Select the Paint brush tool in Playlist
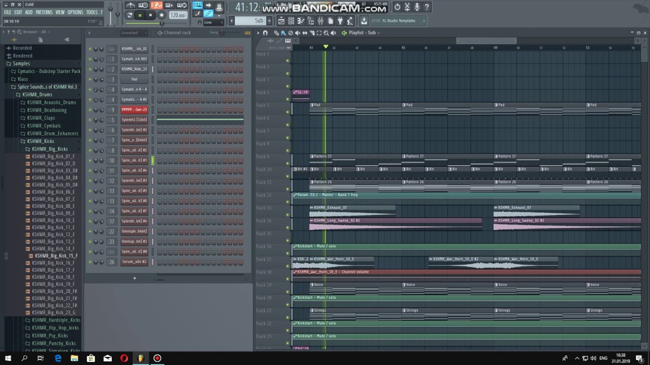Image resolution: width=650 pixels, height=365 pixels. pyautogui.click(x=283, y=33)
